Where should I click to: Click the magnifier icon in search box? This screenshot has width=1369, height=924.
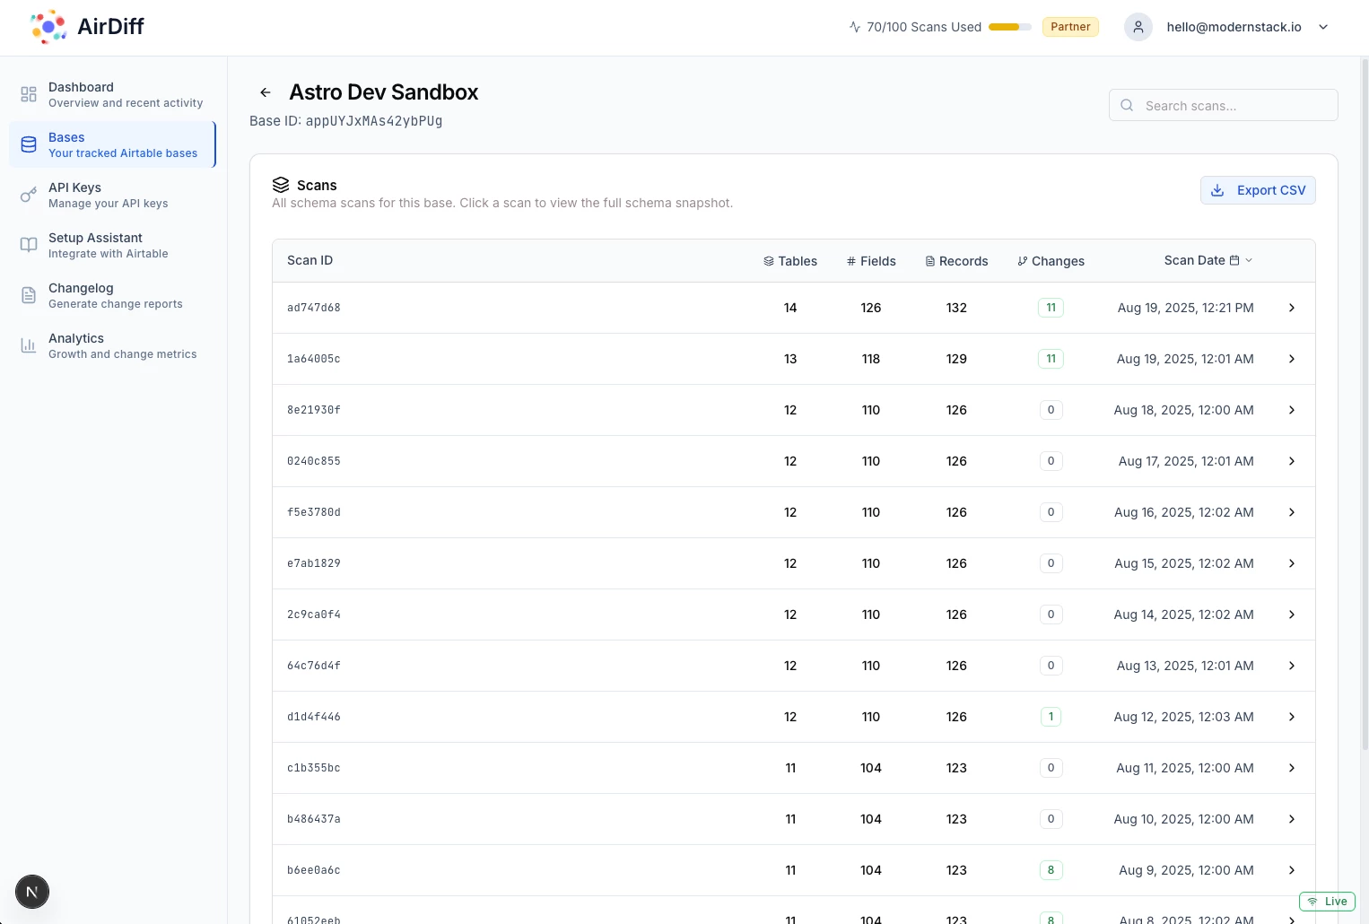tap(1127, 105)
